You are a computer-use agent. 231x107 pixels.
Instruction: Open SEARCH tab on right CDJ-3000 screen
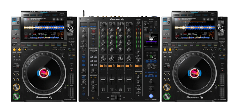coord(205,15)
